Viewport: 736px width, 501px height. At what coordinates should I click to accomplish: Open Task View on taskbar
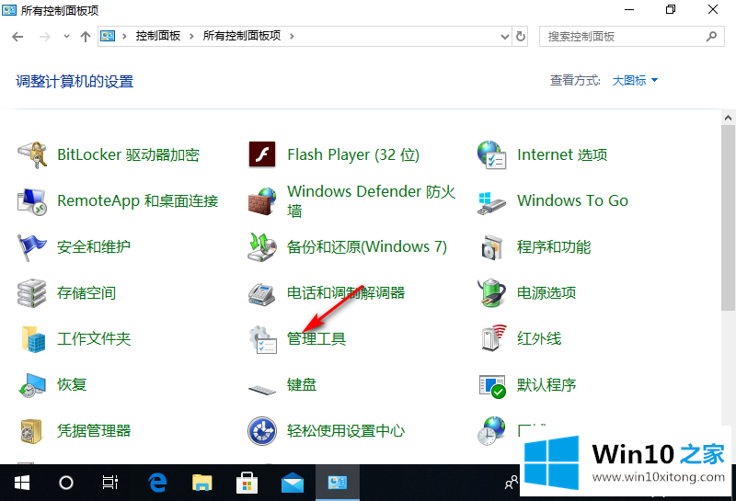tap(109, 483)
